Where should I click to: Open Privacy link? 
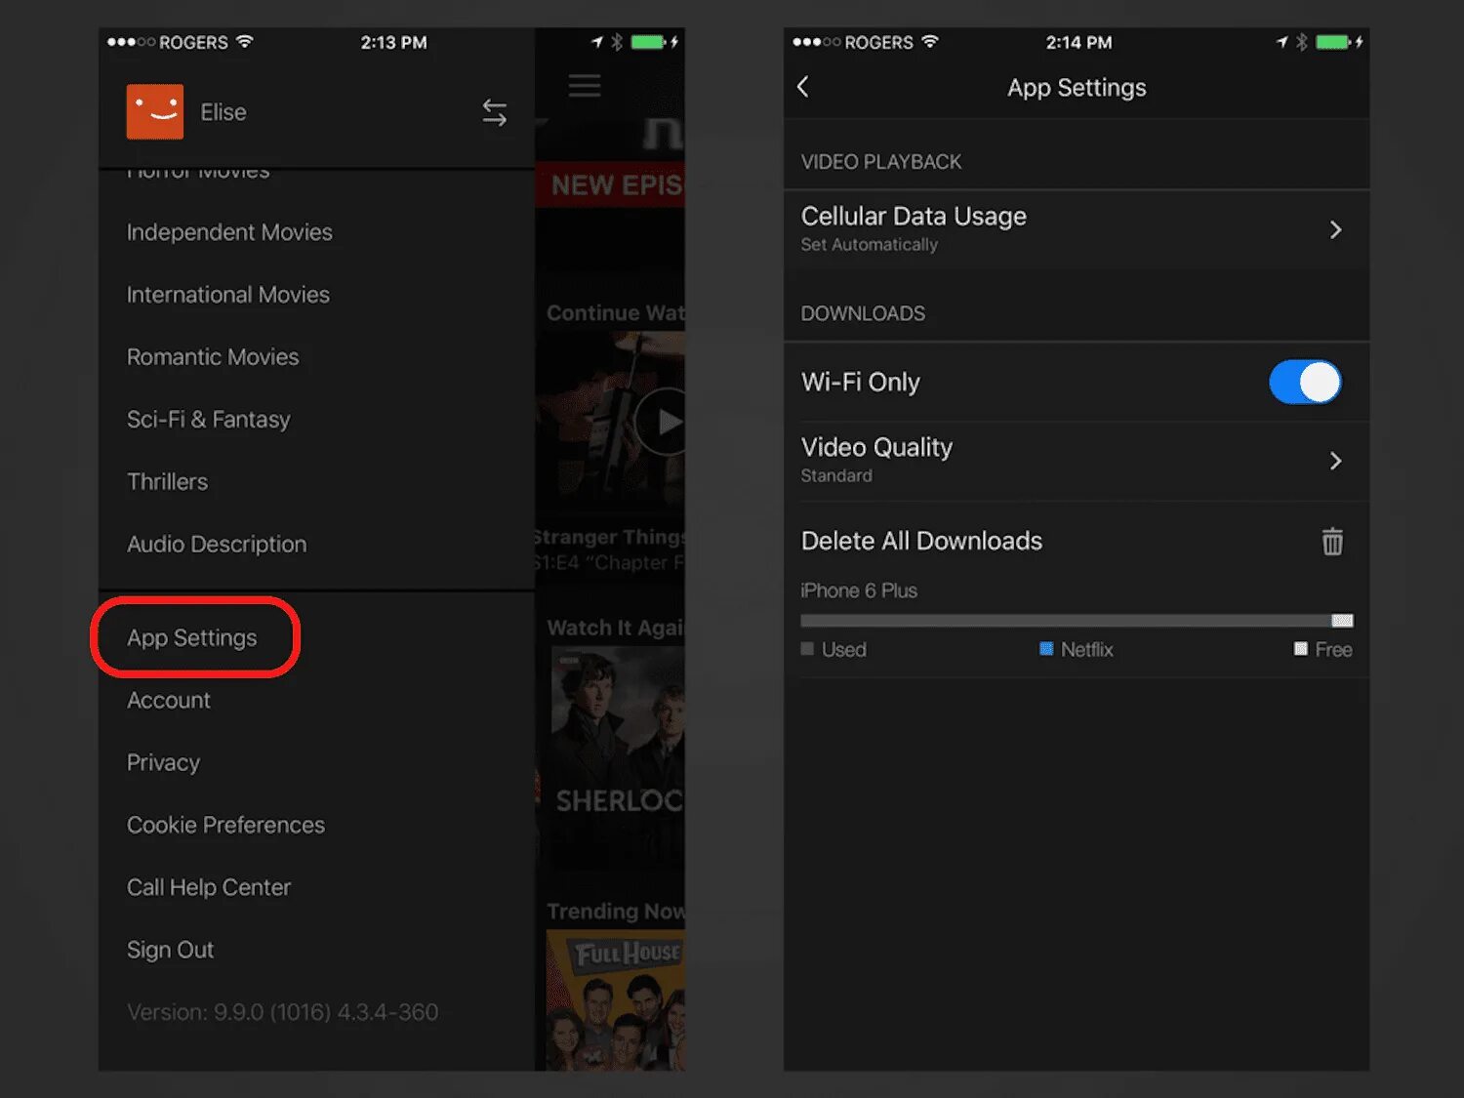163,763
